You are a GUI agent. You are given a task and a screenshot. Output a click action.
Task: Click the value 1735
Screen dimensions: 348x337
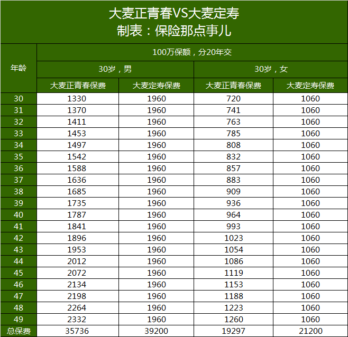point(77,203)
